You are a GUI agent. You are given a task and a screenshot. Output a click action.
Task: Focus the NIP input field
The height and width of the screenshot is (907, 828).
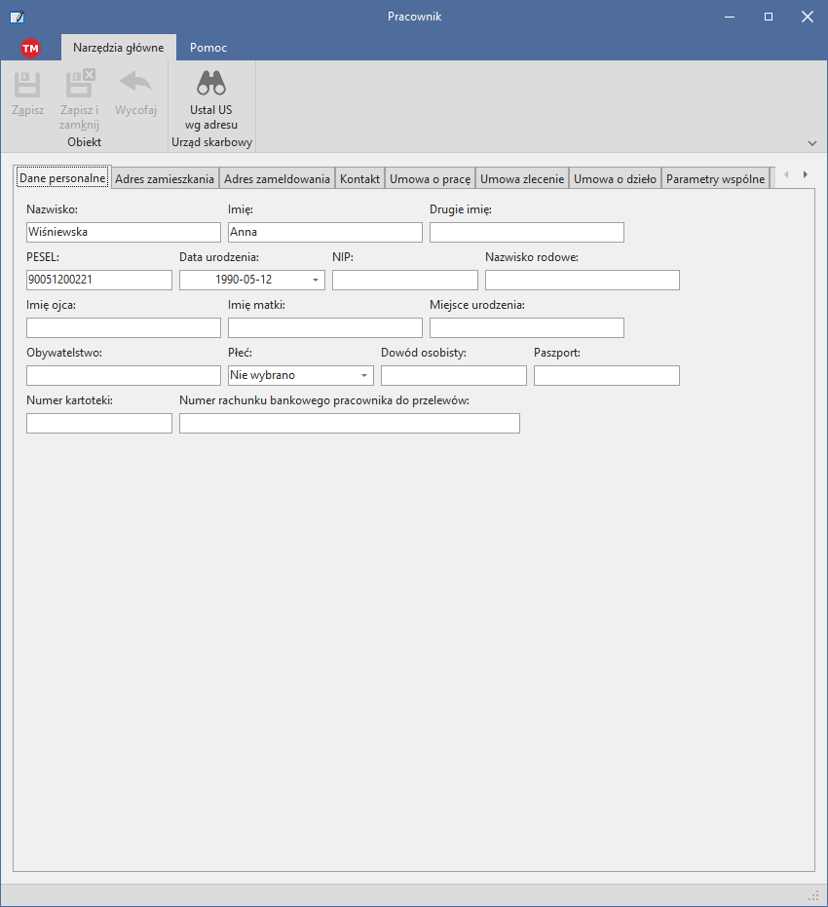pos(405,280)
